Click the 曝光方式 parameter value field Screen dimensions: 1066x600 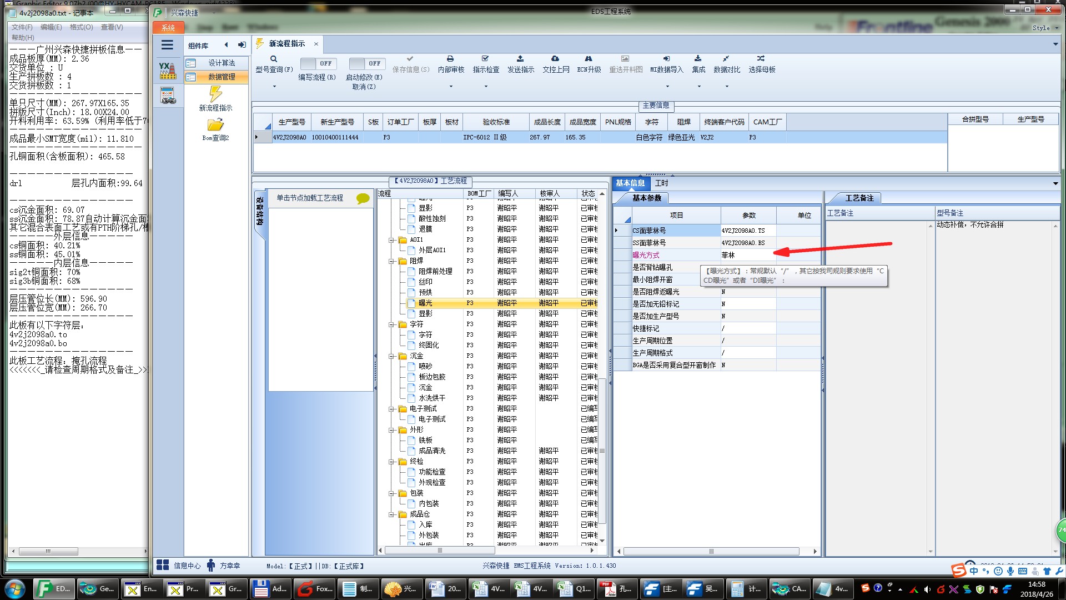(748, 255)
